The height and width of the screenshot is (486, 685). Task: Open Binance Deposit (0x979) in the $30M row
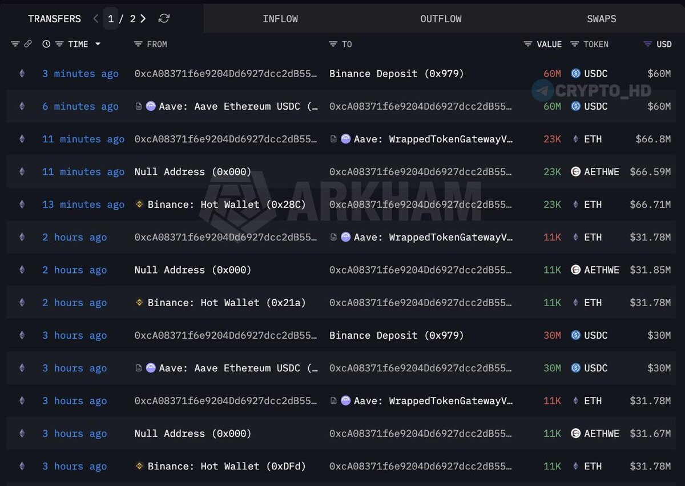point(397,335)
